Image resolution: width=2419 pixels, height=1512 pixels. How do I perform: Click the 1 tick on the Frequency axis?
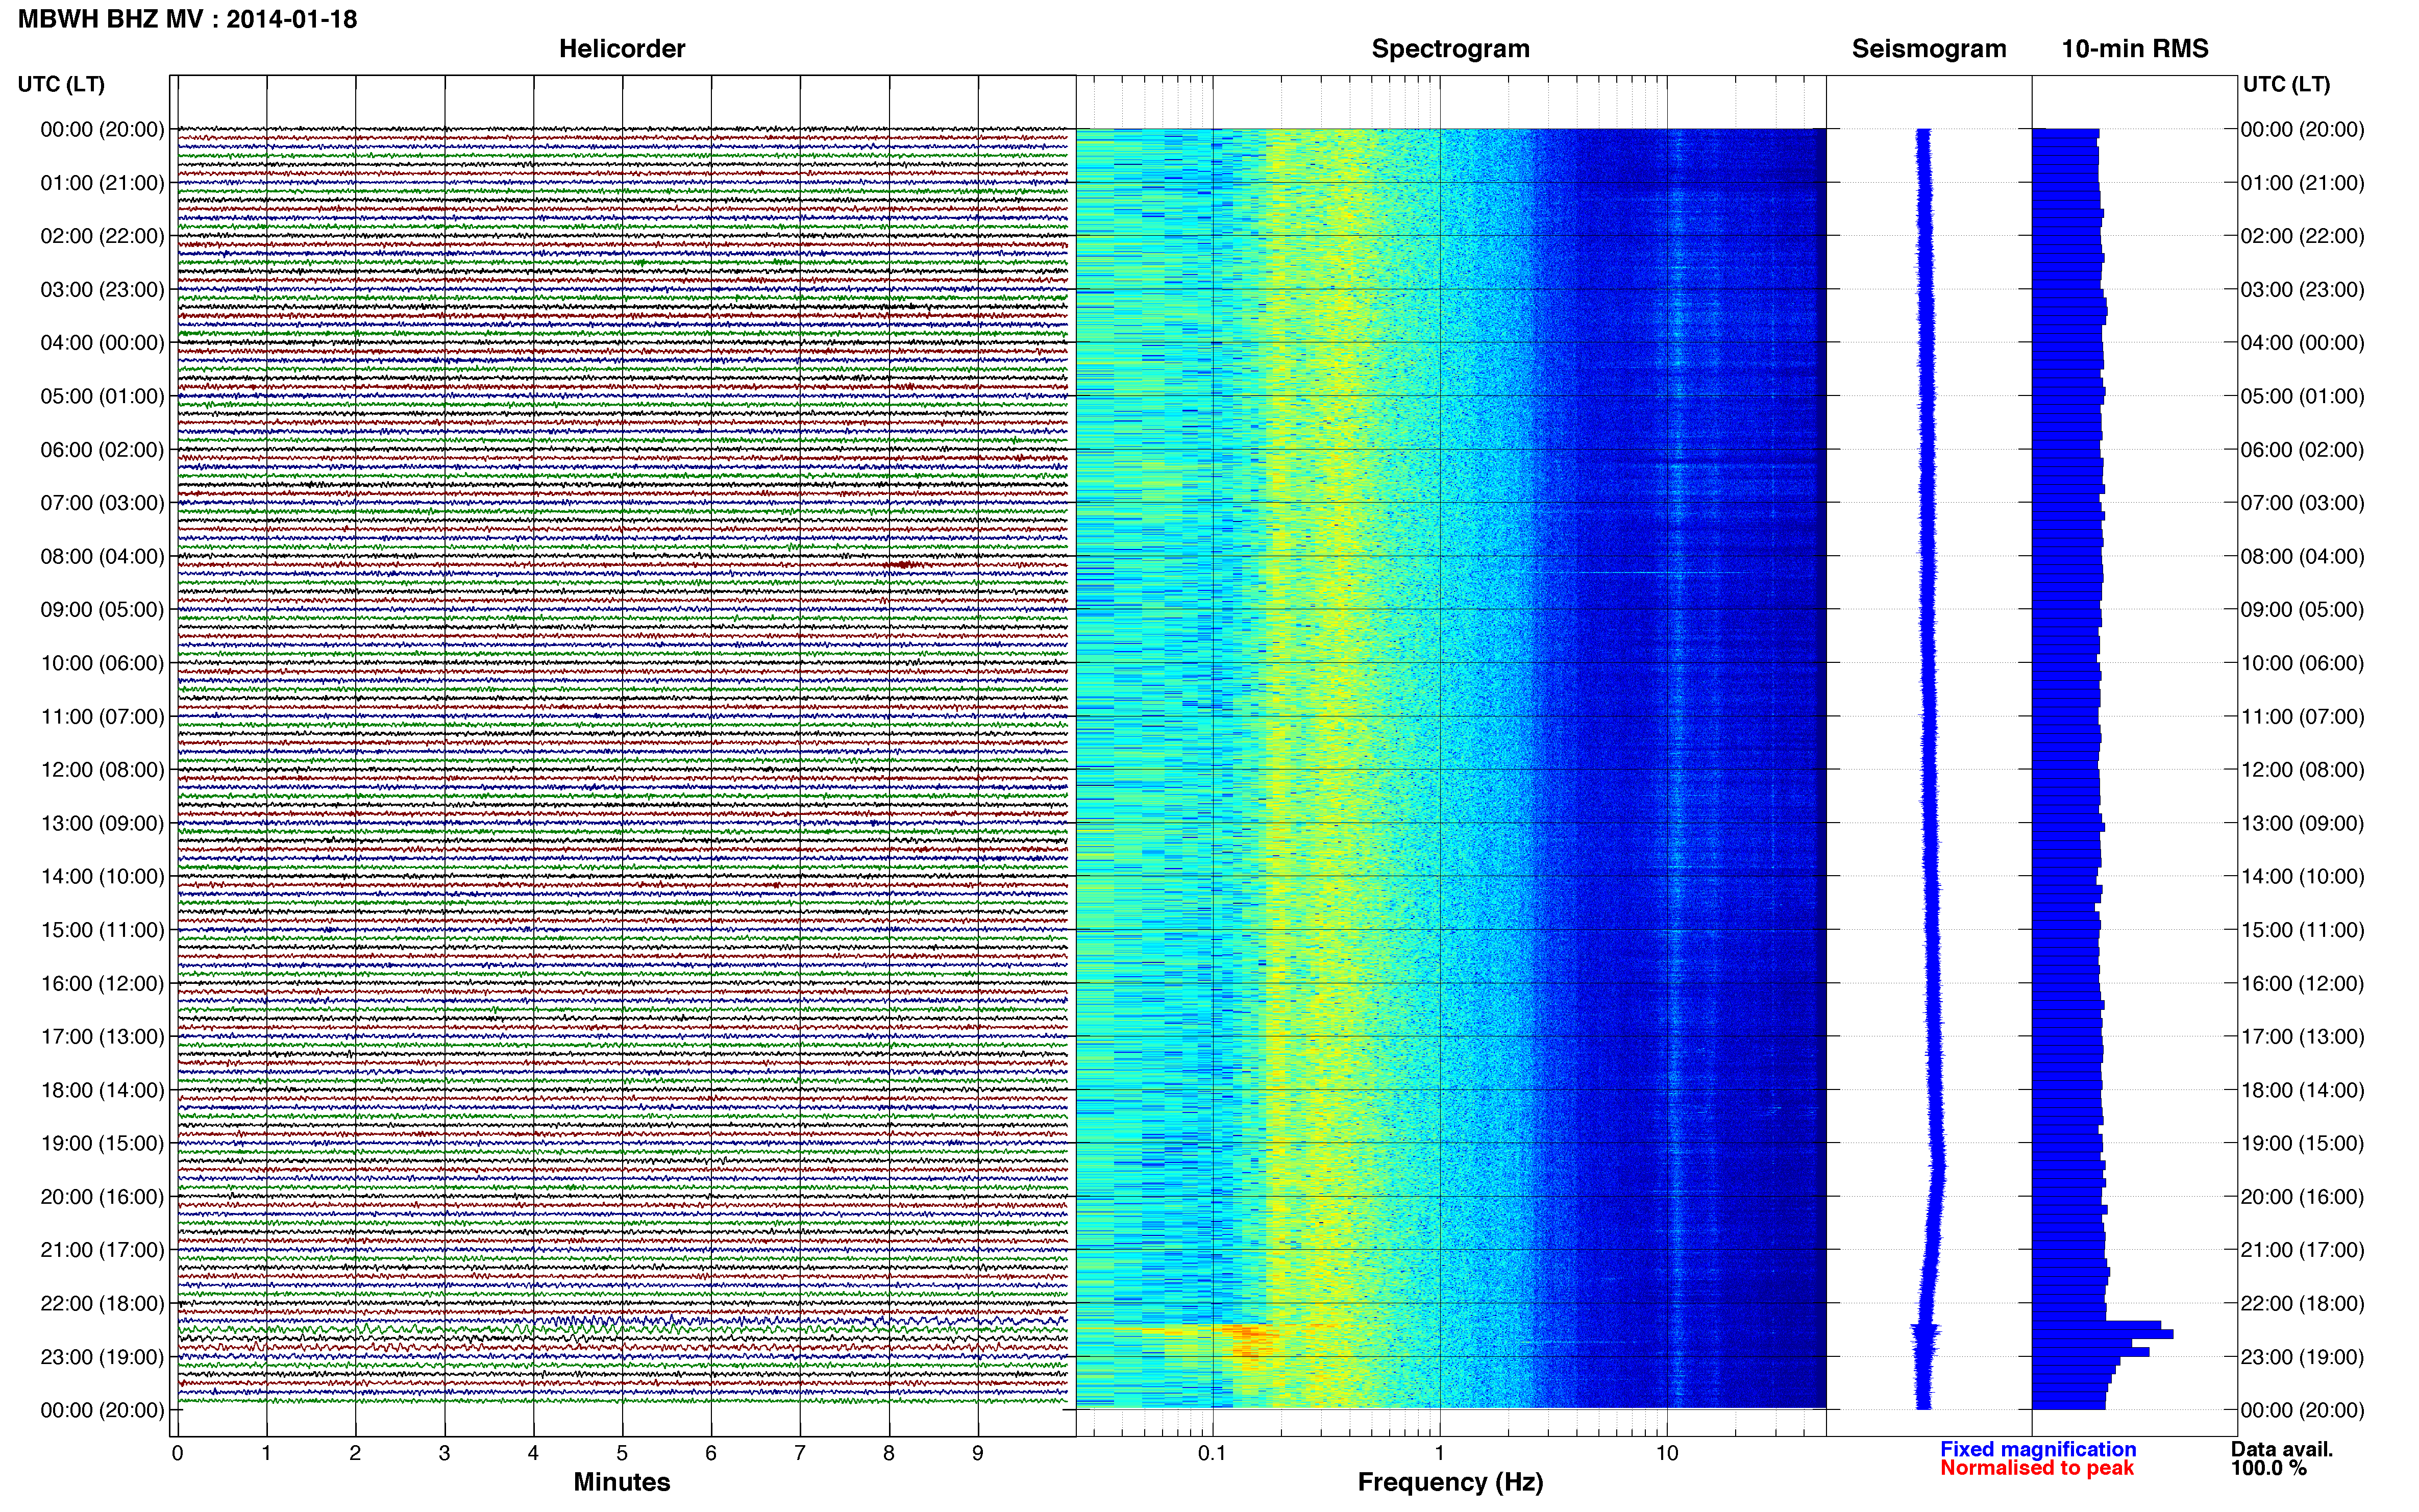(1440, 1453)
